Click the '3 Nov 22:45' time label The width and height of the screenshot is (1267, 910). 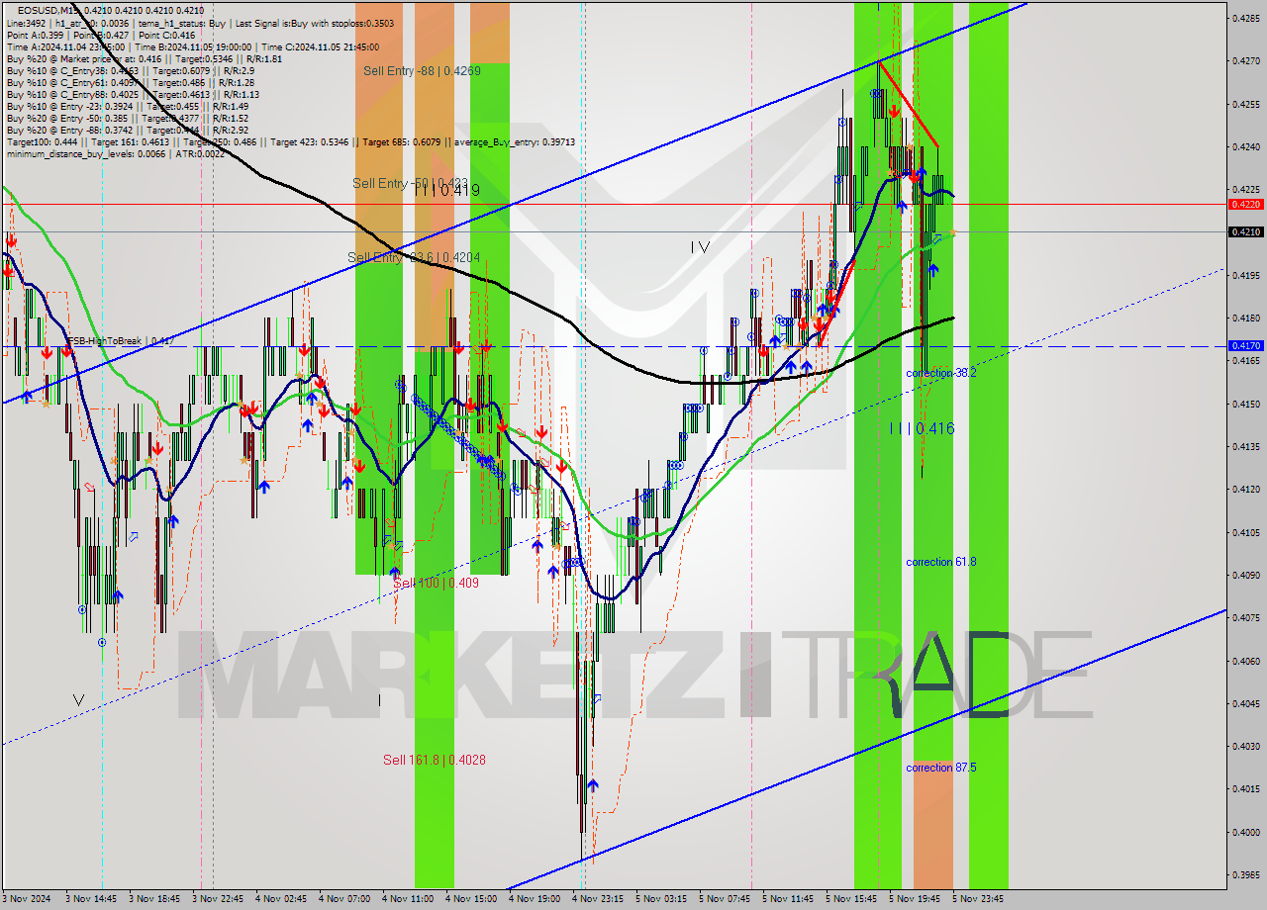point(218,899)
